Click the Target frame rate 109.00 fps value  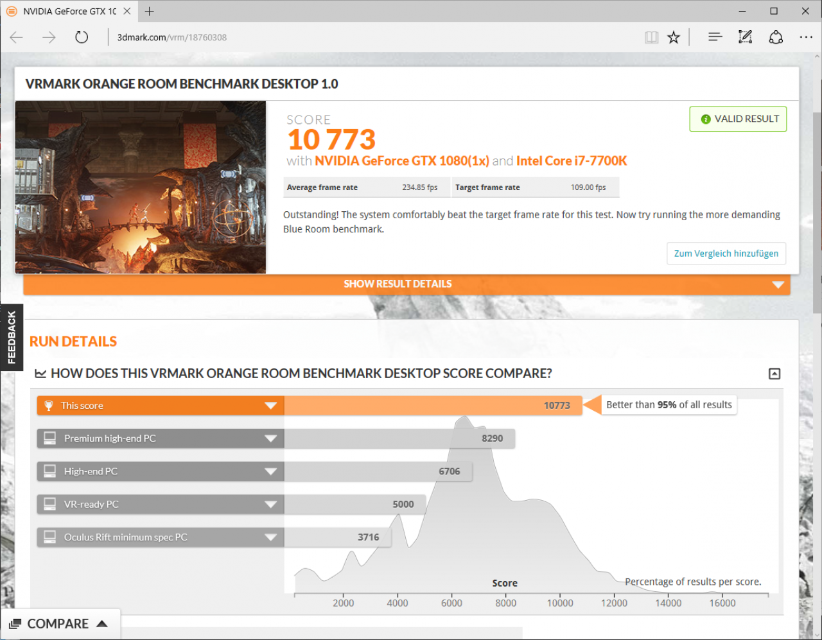(588, 187)
